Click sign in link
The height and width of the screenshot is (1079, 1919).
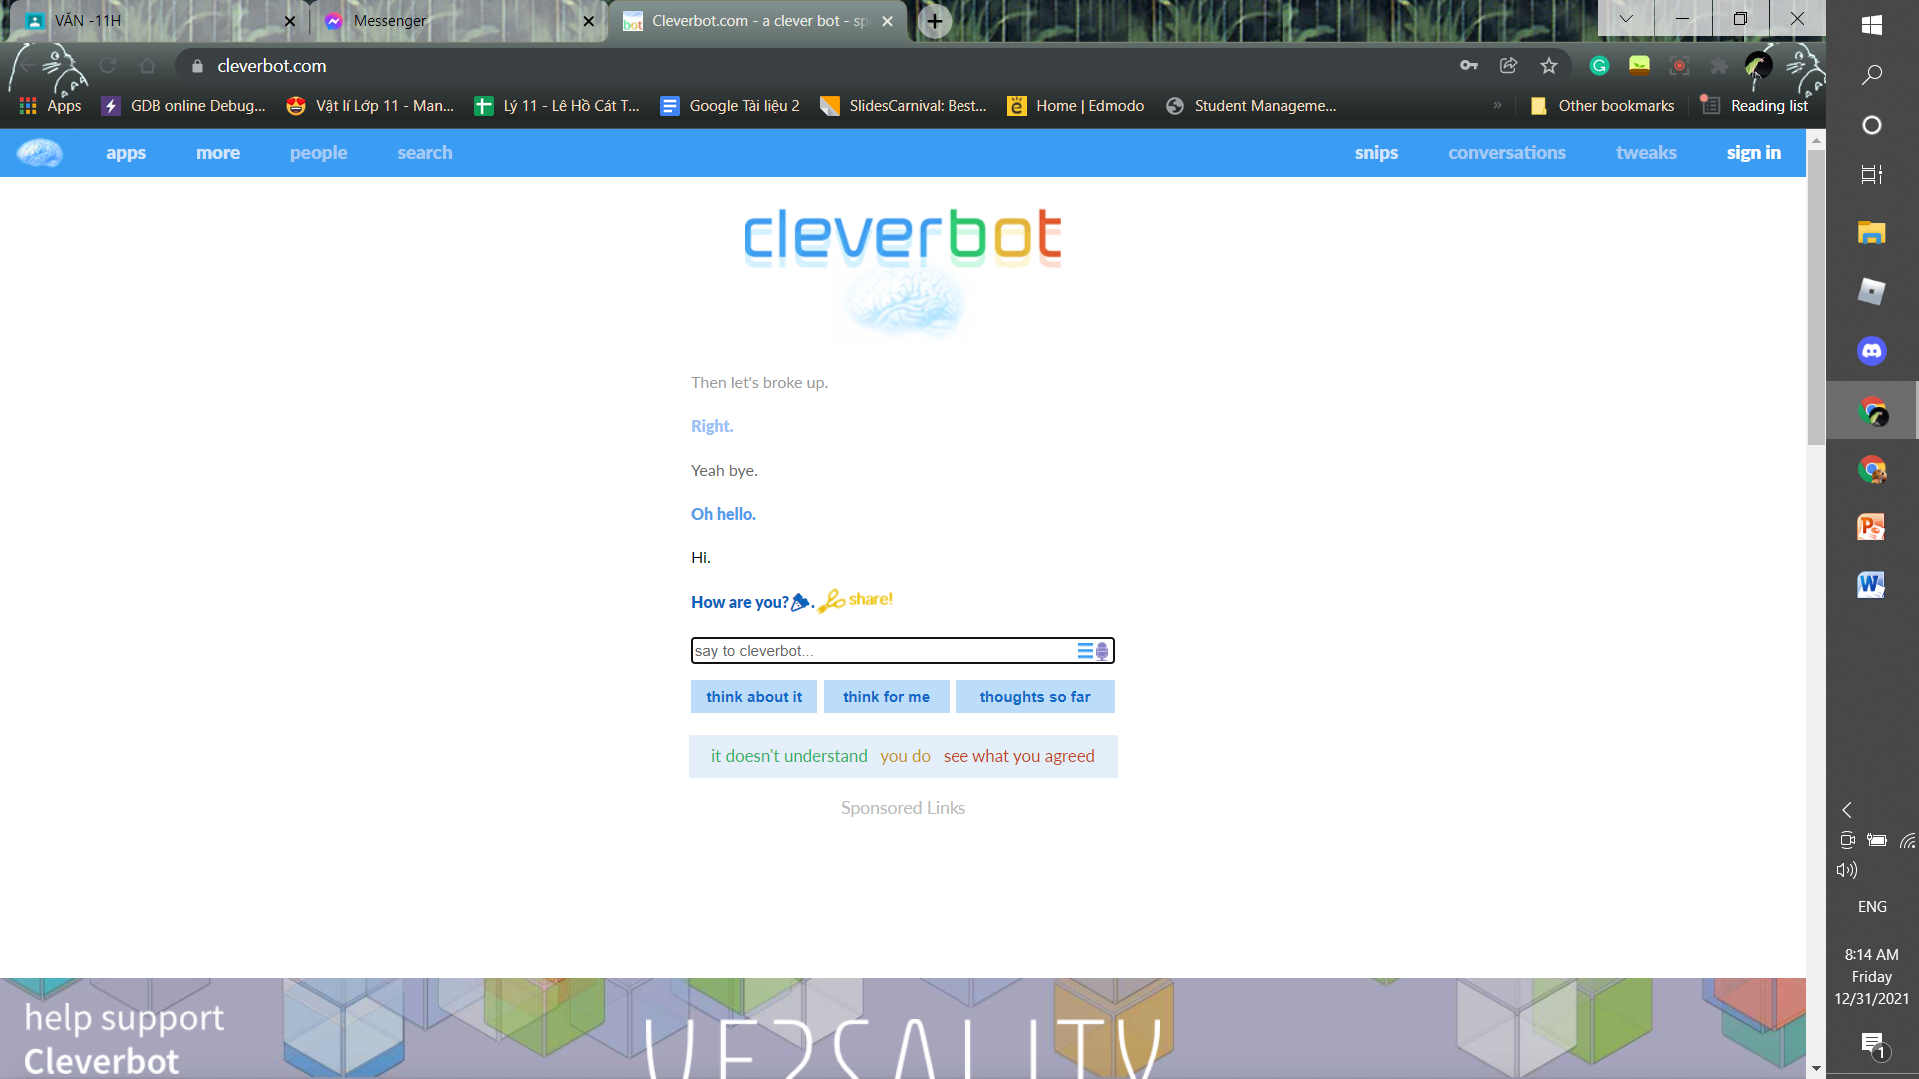1754,153
